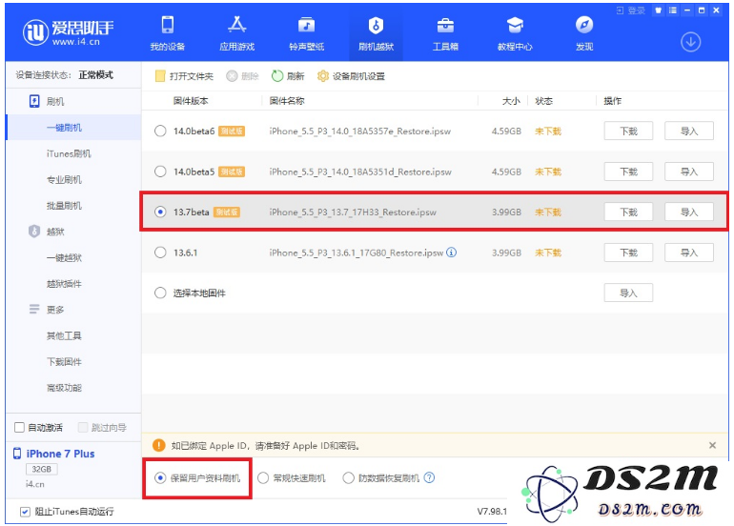
Task: Import 14.0beta5 firmware with 导入
Action: point(689,172)
